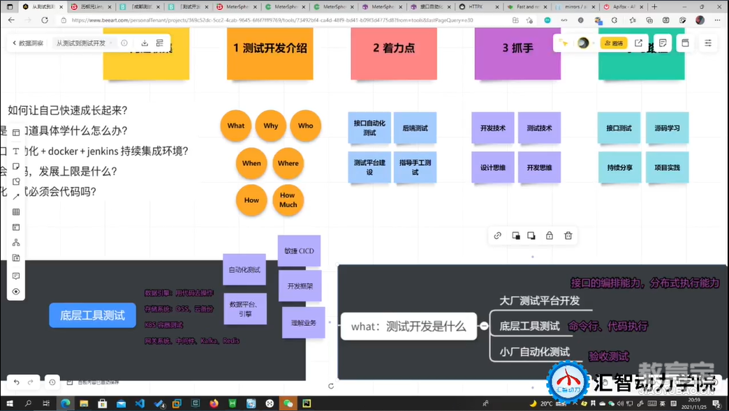Select the 敏捷 CICD sticky note
Screen dimensions: 729x411
coord(299,251)
